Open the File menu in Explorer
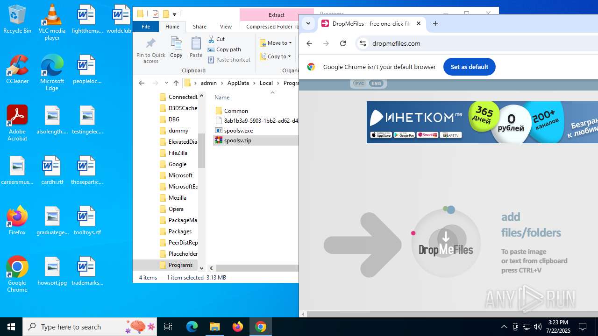Screen dimensions: 598x336 [146, 27]
